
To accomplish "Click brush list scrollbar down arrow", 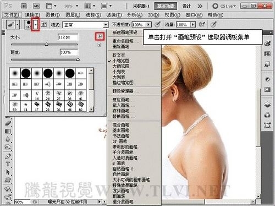I will tap(91, 110).
